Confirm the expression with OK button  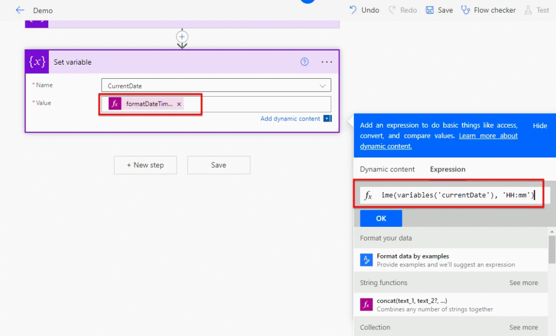tap(381, 218)
